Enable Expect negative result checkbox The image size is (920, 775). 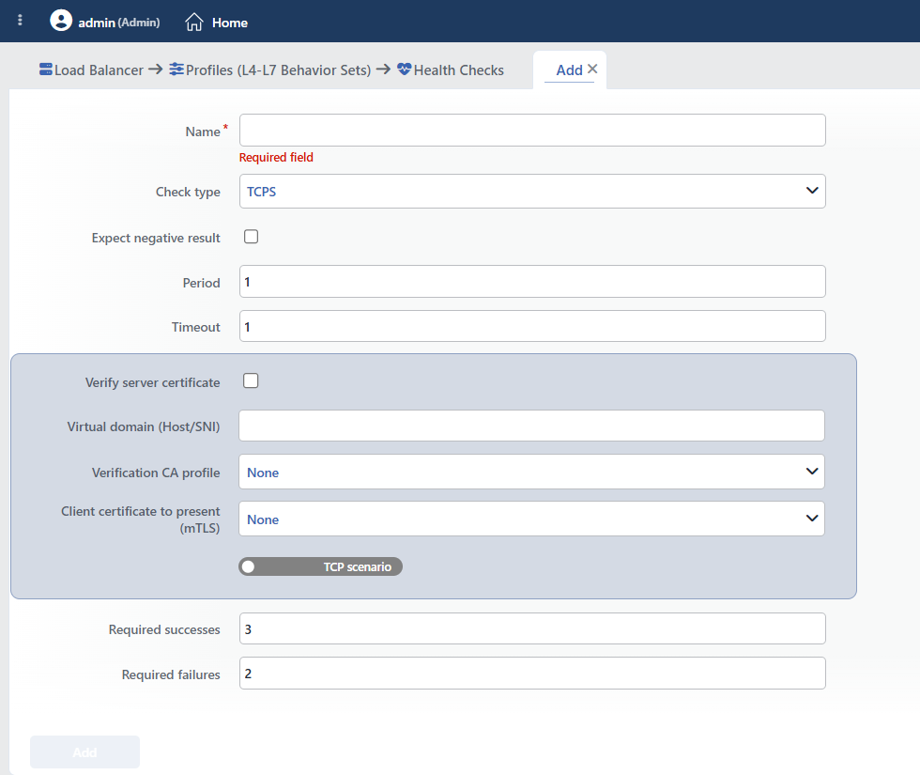(x=252, y=237)
